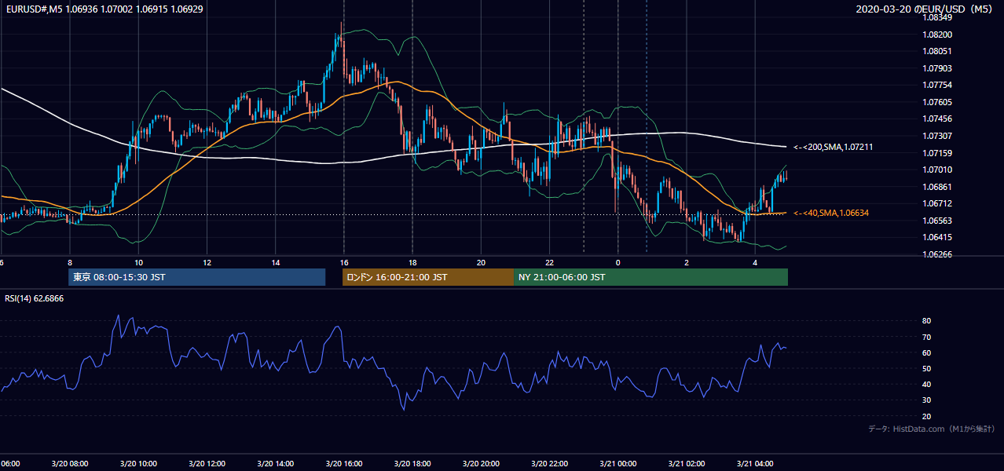
Task: Click hour axis label 12 under price chart
Action: click(x=207, y=262)
